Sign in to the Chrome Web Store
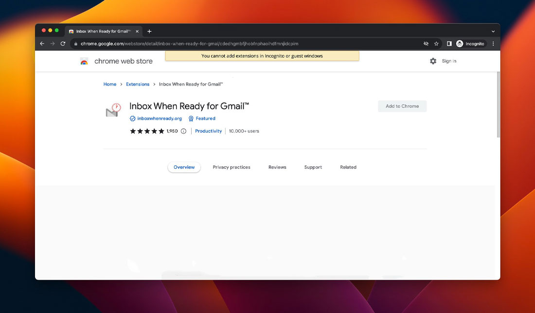Screen dimensions: 535x313 (448, 61)
